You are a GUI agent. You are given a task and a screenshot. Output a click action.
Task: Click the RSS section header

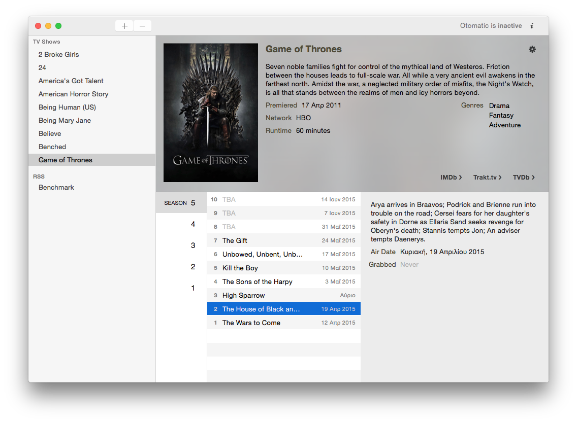coord(39,177)
